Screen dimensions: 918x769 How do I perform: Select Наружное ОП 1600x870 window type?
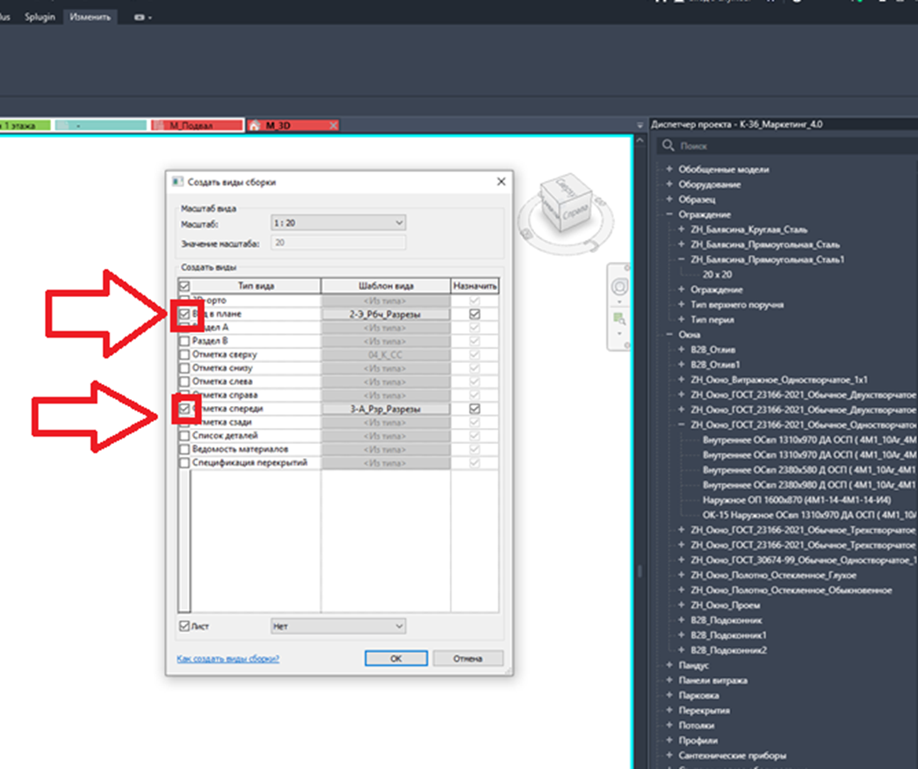797,499
